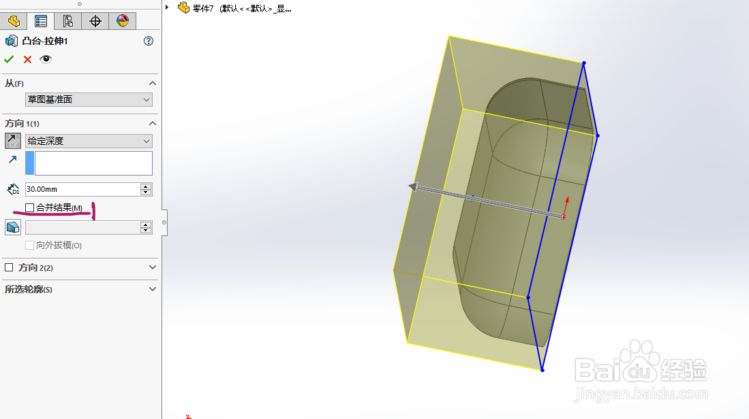
Task: Open the 零件7 flyout FeatureManager tree
Action: click(x=166, y=7)
